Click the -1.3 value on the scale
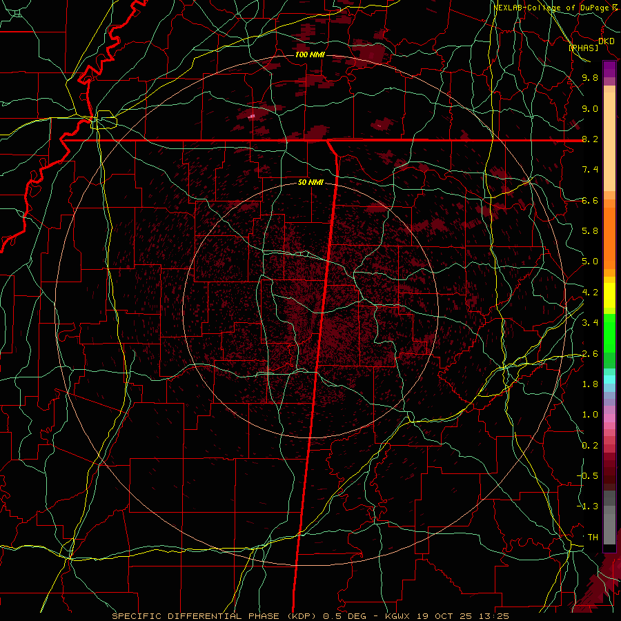Image resolution: width=621 pixels, height=621 pixels. point(587,507)
